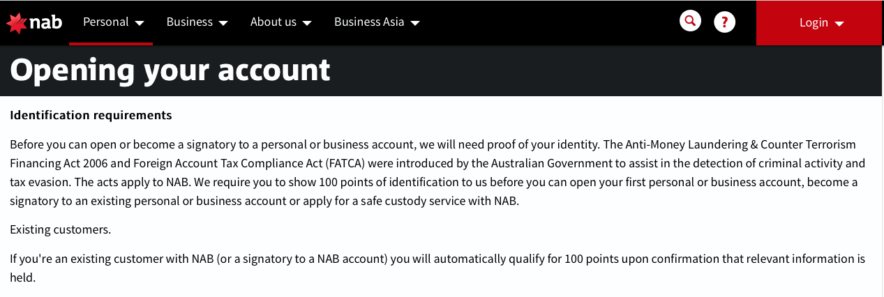Click the paragraph starting "If you're an existing customer"
Image resolution: width=884 pixels, height=297 pixels.
pos(437,268)
